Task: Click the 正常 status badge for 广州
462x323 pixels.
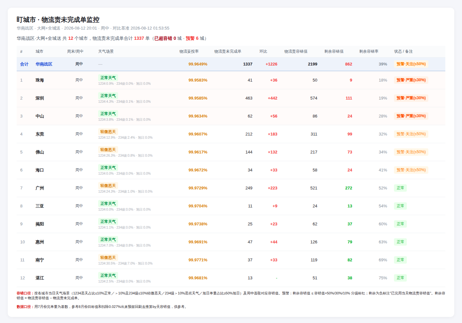Action: click(400, 188)
